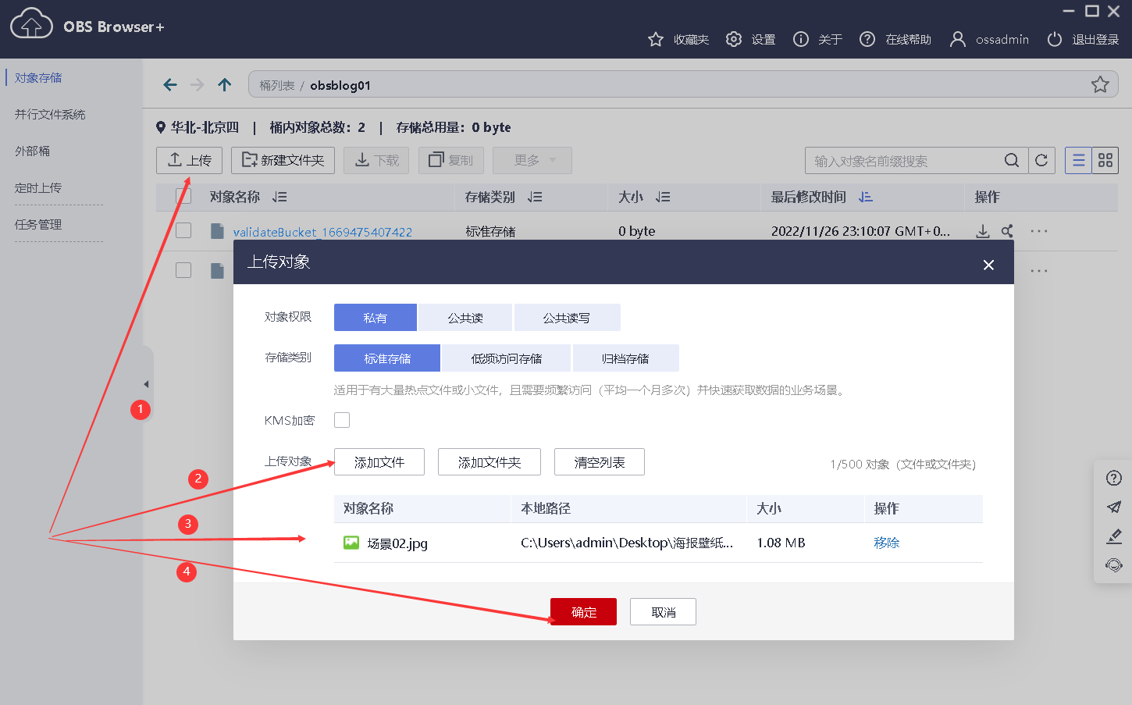This screenshot has height=705, width=1132.
Task: Click the logout power icon
Action: tap(1055, 39)
